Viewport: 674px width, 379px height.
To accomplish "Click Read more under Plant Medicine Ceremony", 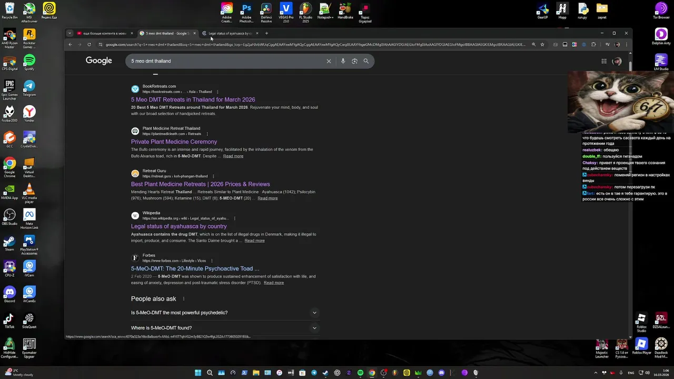I will [x=233, y=156].
